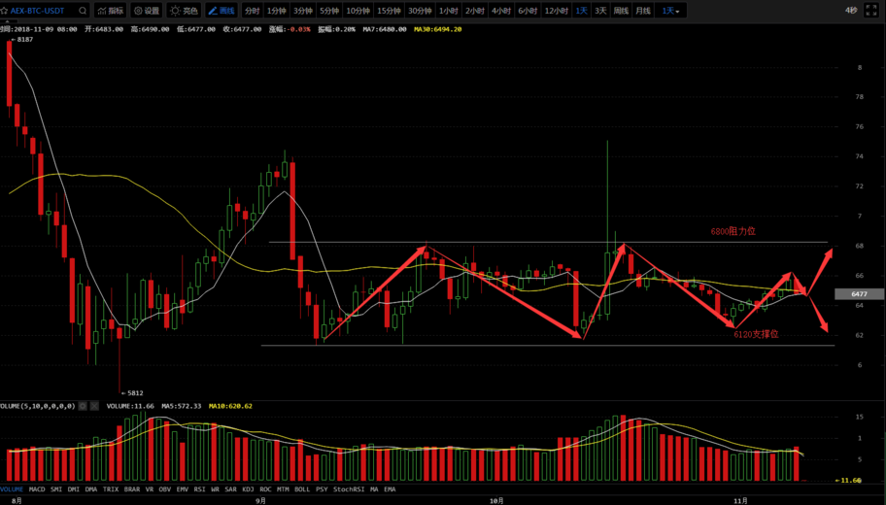The height and width of the screenshot is (505, 886).
Task: Click the favorite star next to AEX-BTC-USDT
Action: [4, 10]
